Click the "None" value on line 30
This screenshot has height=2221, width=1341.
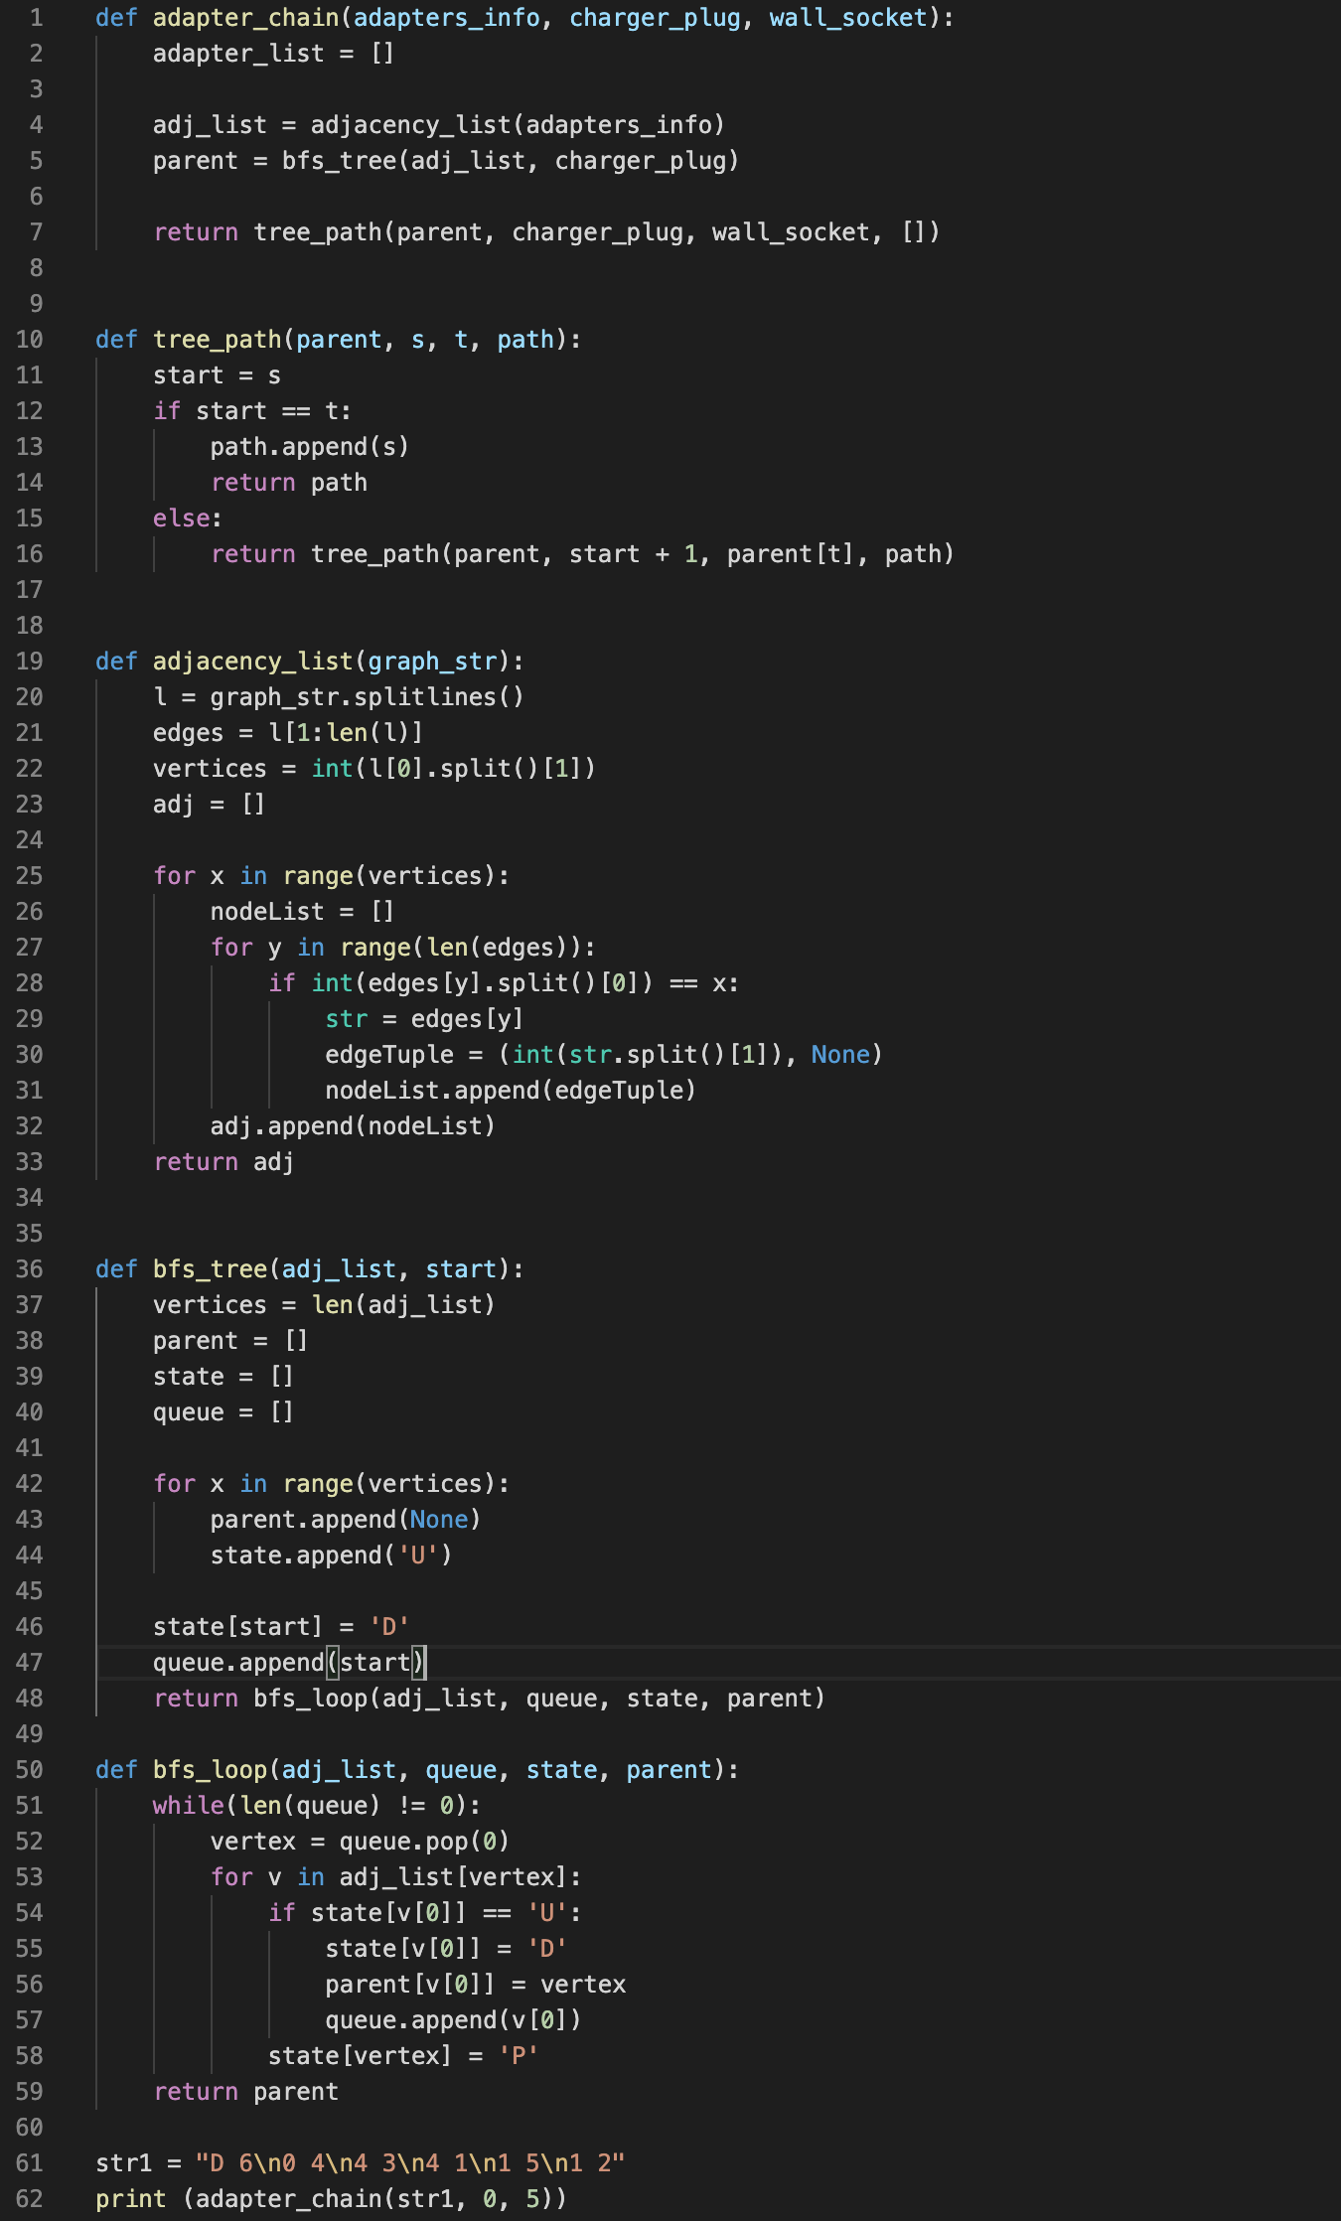(840, 1055)
